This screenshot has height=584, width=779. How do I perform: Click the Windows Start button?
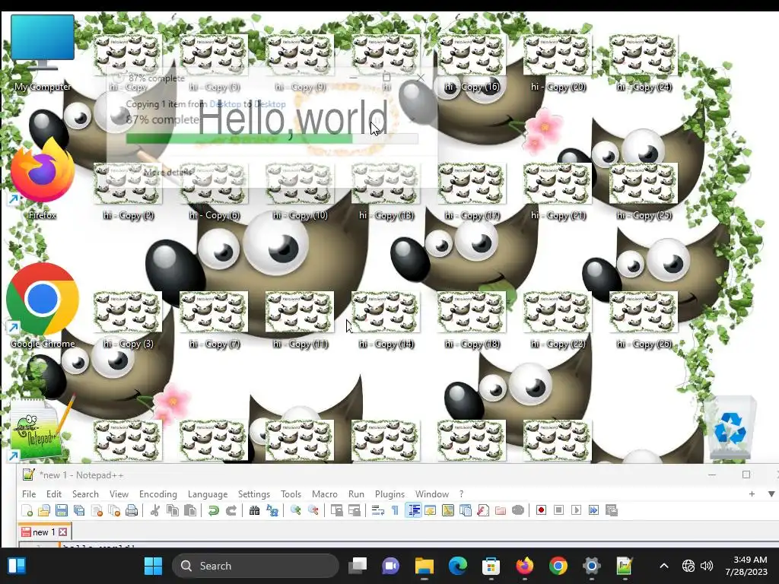[x=153, y=566]
